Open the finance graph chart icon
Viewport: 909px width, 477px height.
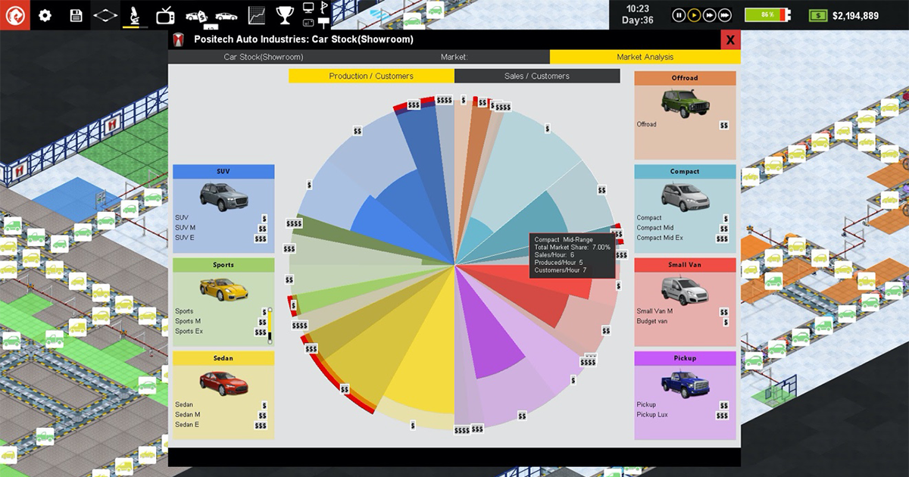(257, 14)
